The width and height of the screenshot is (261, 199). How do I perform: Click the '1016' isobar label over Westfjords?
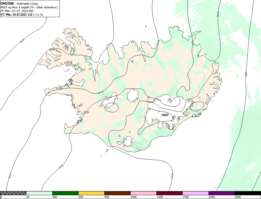coord(51,49)
